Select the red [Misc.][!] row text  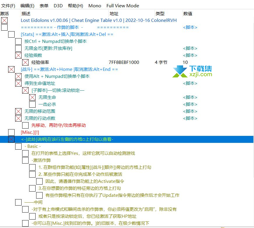point(30,132)
